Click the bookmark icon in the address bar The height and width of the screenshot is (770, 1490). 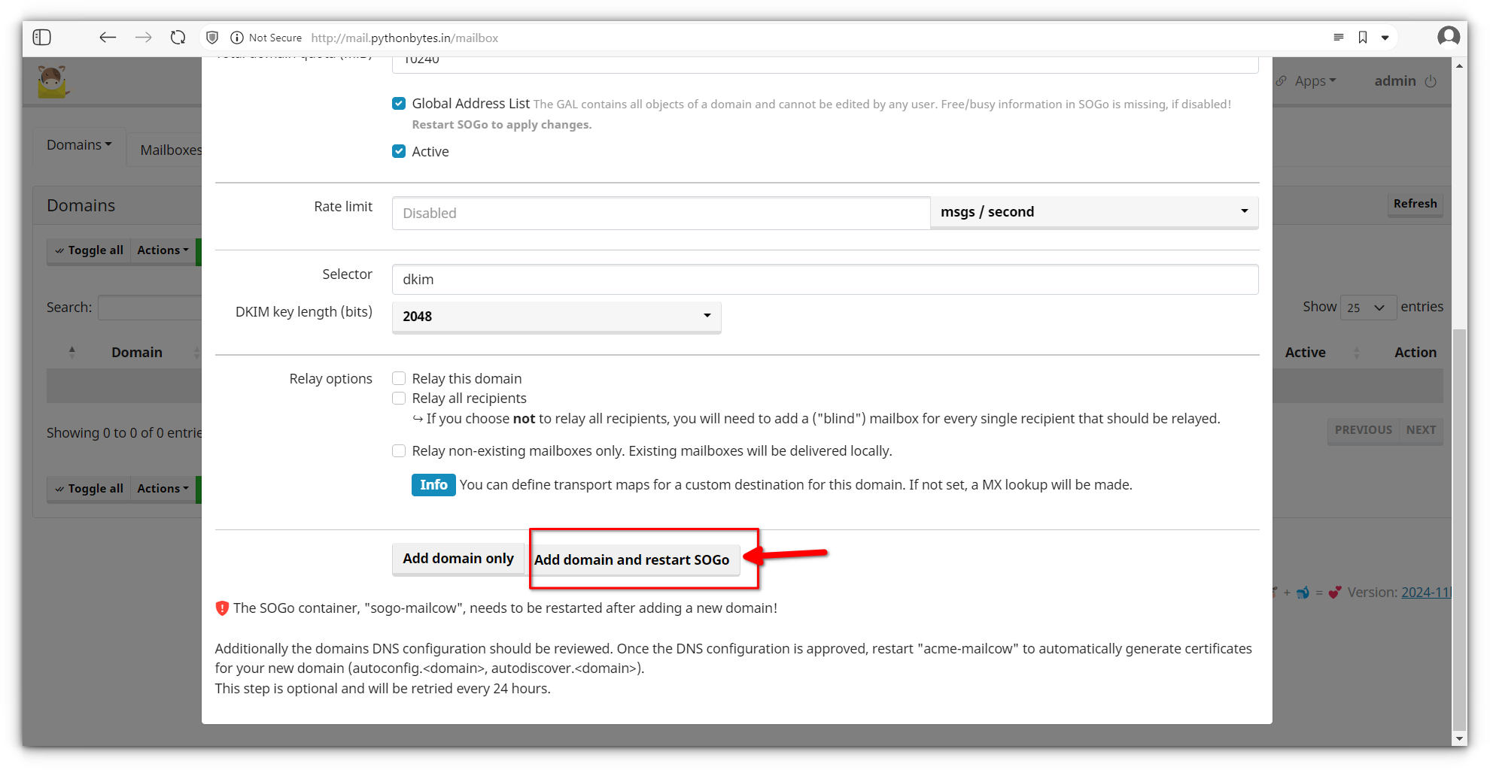(1363, 37)
